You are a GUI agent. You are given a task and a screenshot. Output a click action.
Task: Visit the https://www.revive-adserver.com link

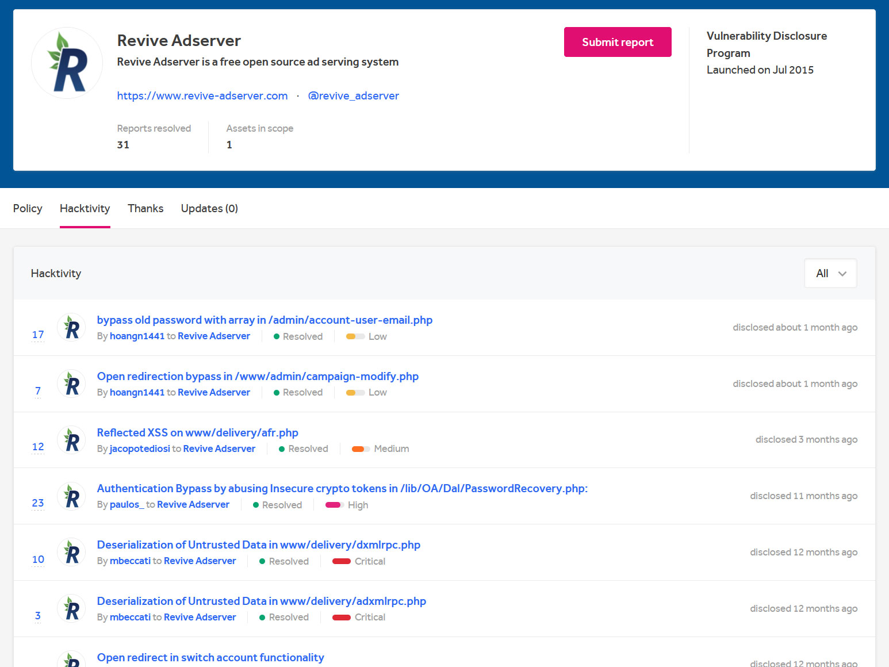[x=202, y=95]
